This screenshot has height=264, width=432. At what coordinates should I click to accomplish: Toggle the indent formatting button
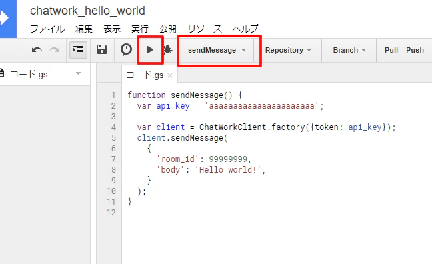(78, 50)
